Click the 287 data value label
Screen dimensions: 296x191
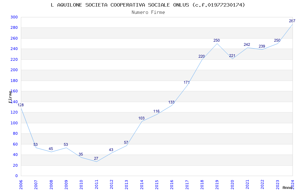292,21
